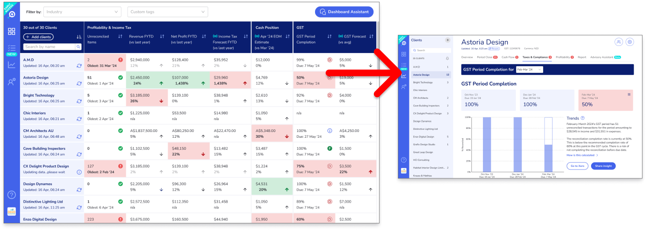The image size is (646, 230).
Task: Sort by Revenue FYTD column
Action: 162,36
